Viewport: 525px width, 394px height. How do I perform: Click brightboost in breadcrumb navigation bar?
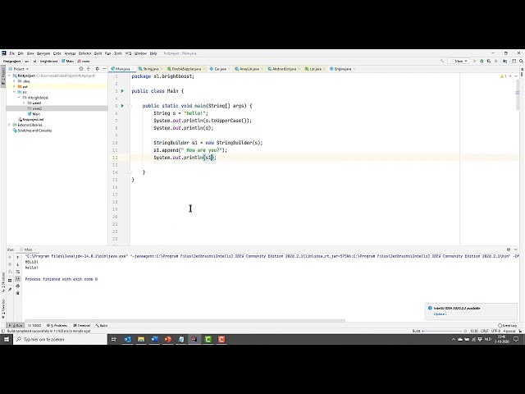(49, 62)
